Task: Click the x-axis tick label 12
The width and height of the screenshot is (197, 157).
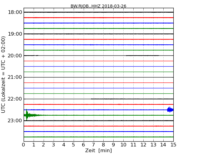Action: pyautogui.click(x=143, y=145)
